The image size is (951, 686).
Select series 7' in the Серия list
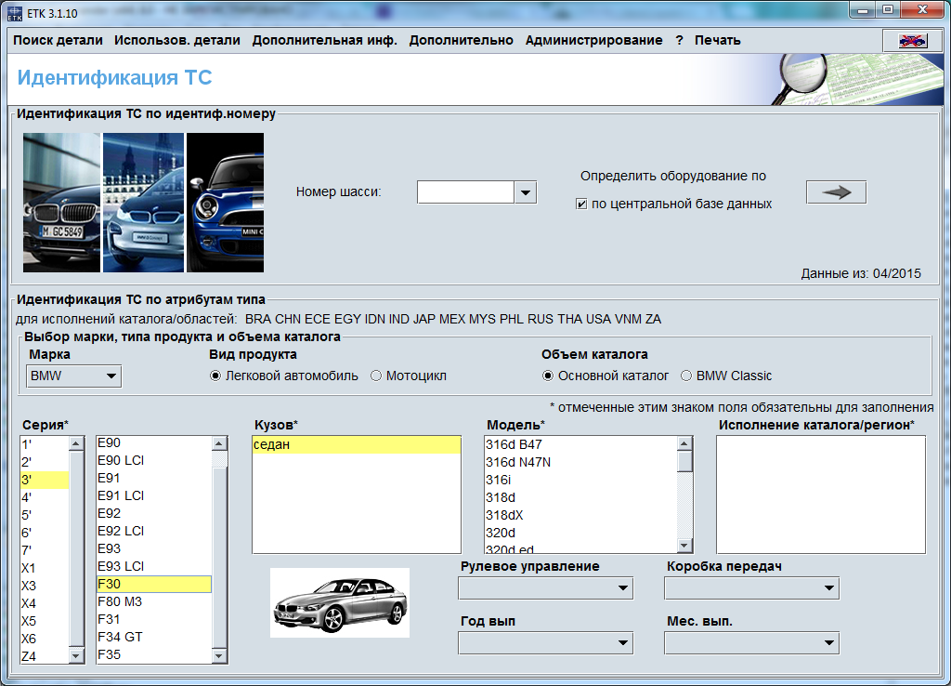click(x=45, y=550)
